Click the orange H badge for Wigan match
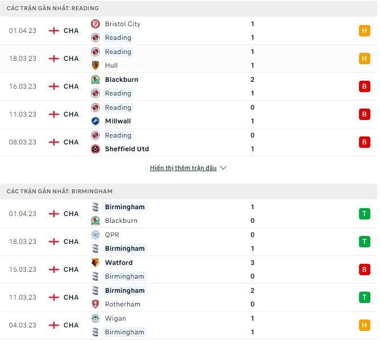Screen dimensions: 380x340 coord(364,325)
